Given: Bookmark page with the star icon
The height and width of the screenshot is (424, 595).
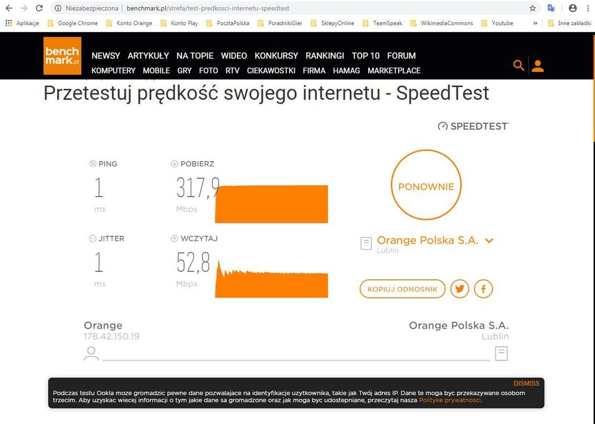Looking at the screenshot, I should (x=532, y=8).
